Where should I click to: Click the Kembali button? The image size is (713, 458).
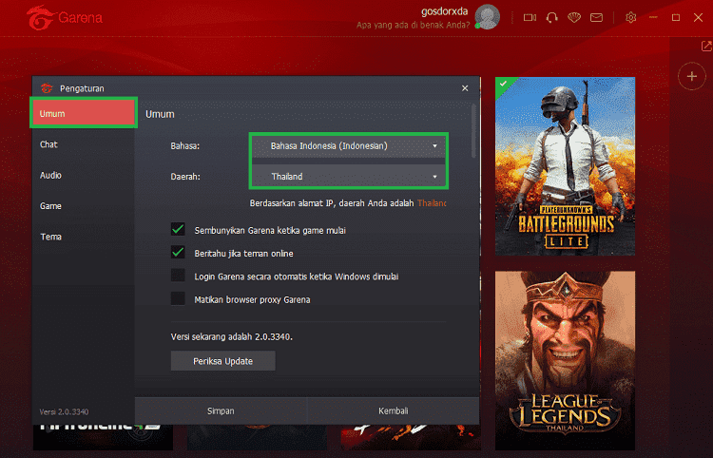[394, 410]
